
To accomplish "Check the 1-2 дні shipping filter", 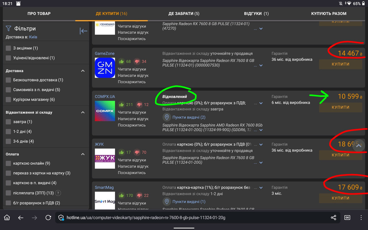I will pyautogui.click(x=8, y=131).
